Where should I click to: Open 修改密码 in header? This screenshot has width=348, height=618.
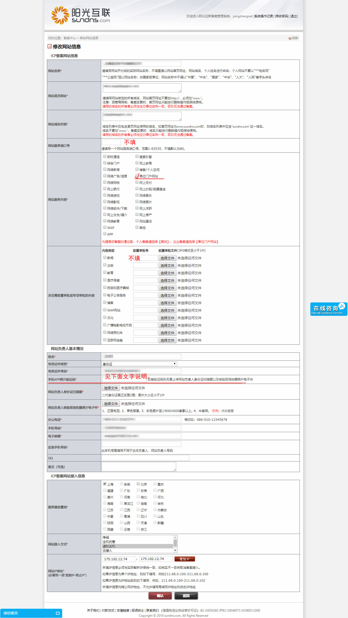(x=282, y=16)
